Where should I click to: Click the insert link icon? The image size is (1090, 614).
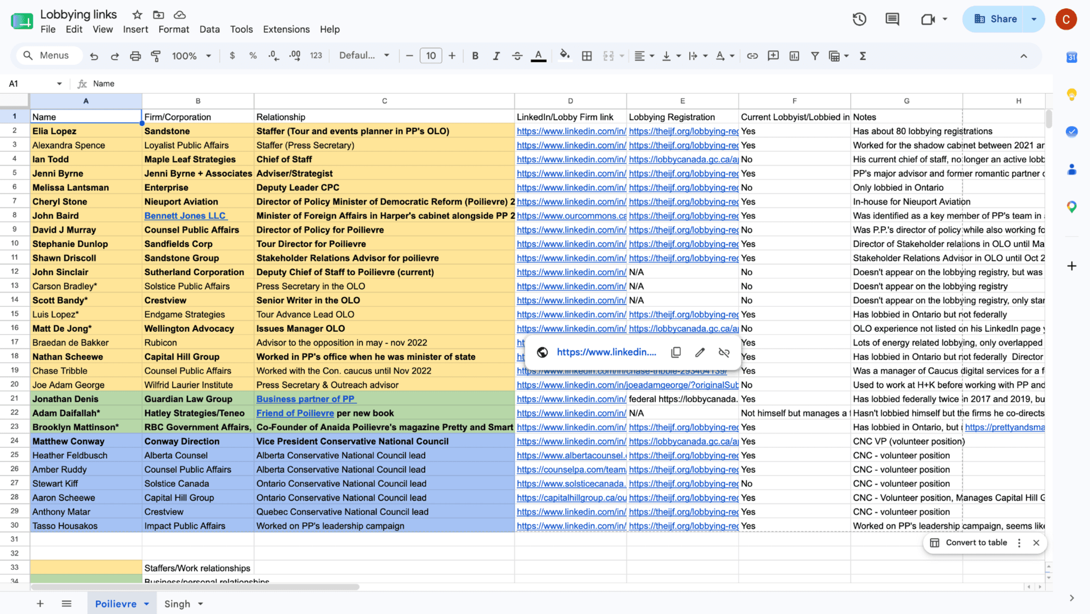click(752, 56)
